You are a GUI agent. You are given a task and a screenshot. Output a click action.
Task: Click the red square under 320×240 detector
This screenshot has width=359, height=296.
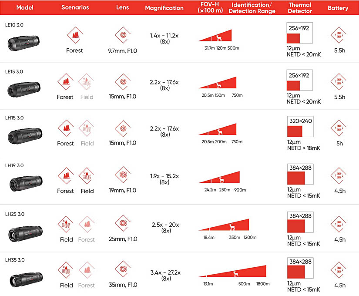pyautogui.click(x=295, y=132)
